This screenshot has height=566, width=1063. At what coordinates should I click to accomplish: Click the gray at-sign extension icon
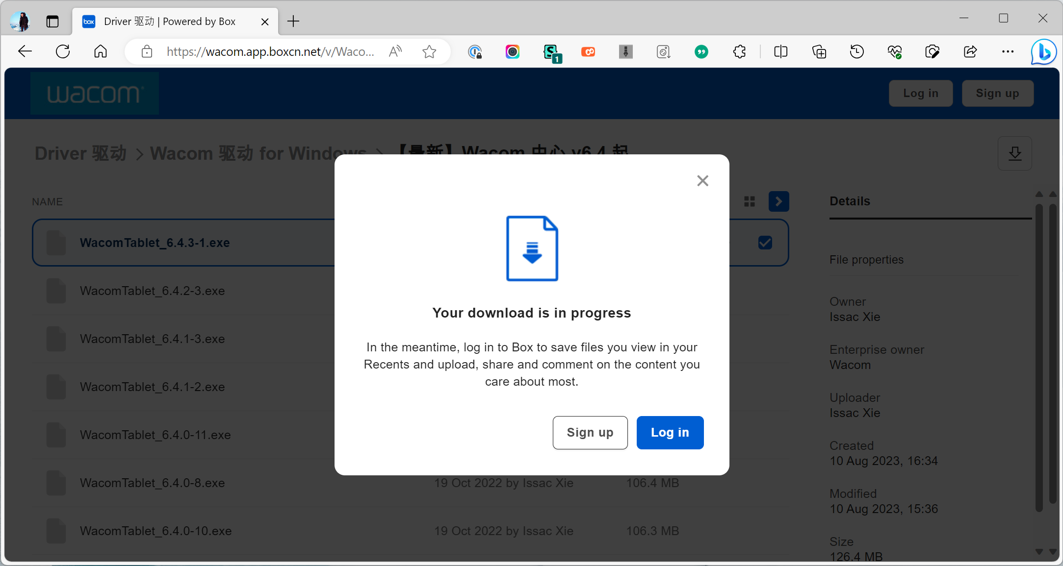tap(663, 51)
